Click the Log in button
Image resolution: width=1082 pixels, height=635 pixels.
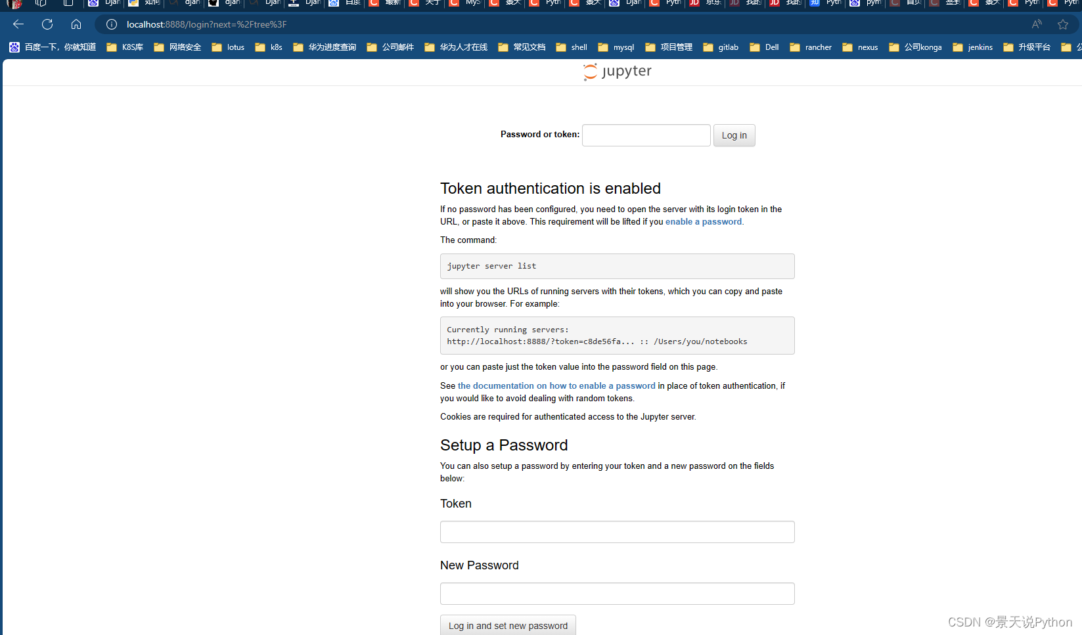pyautogui.click(x=734, y=135)
